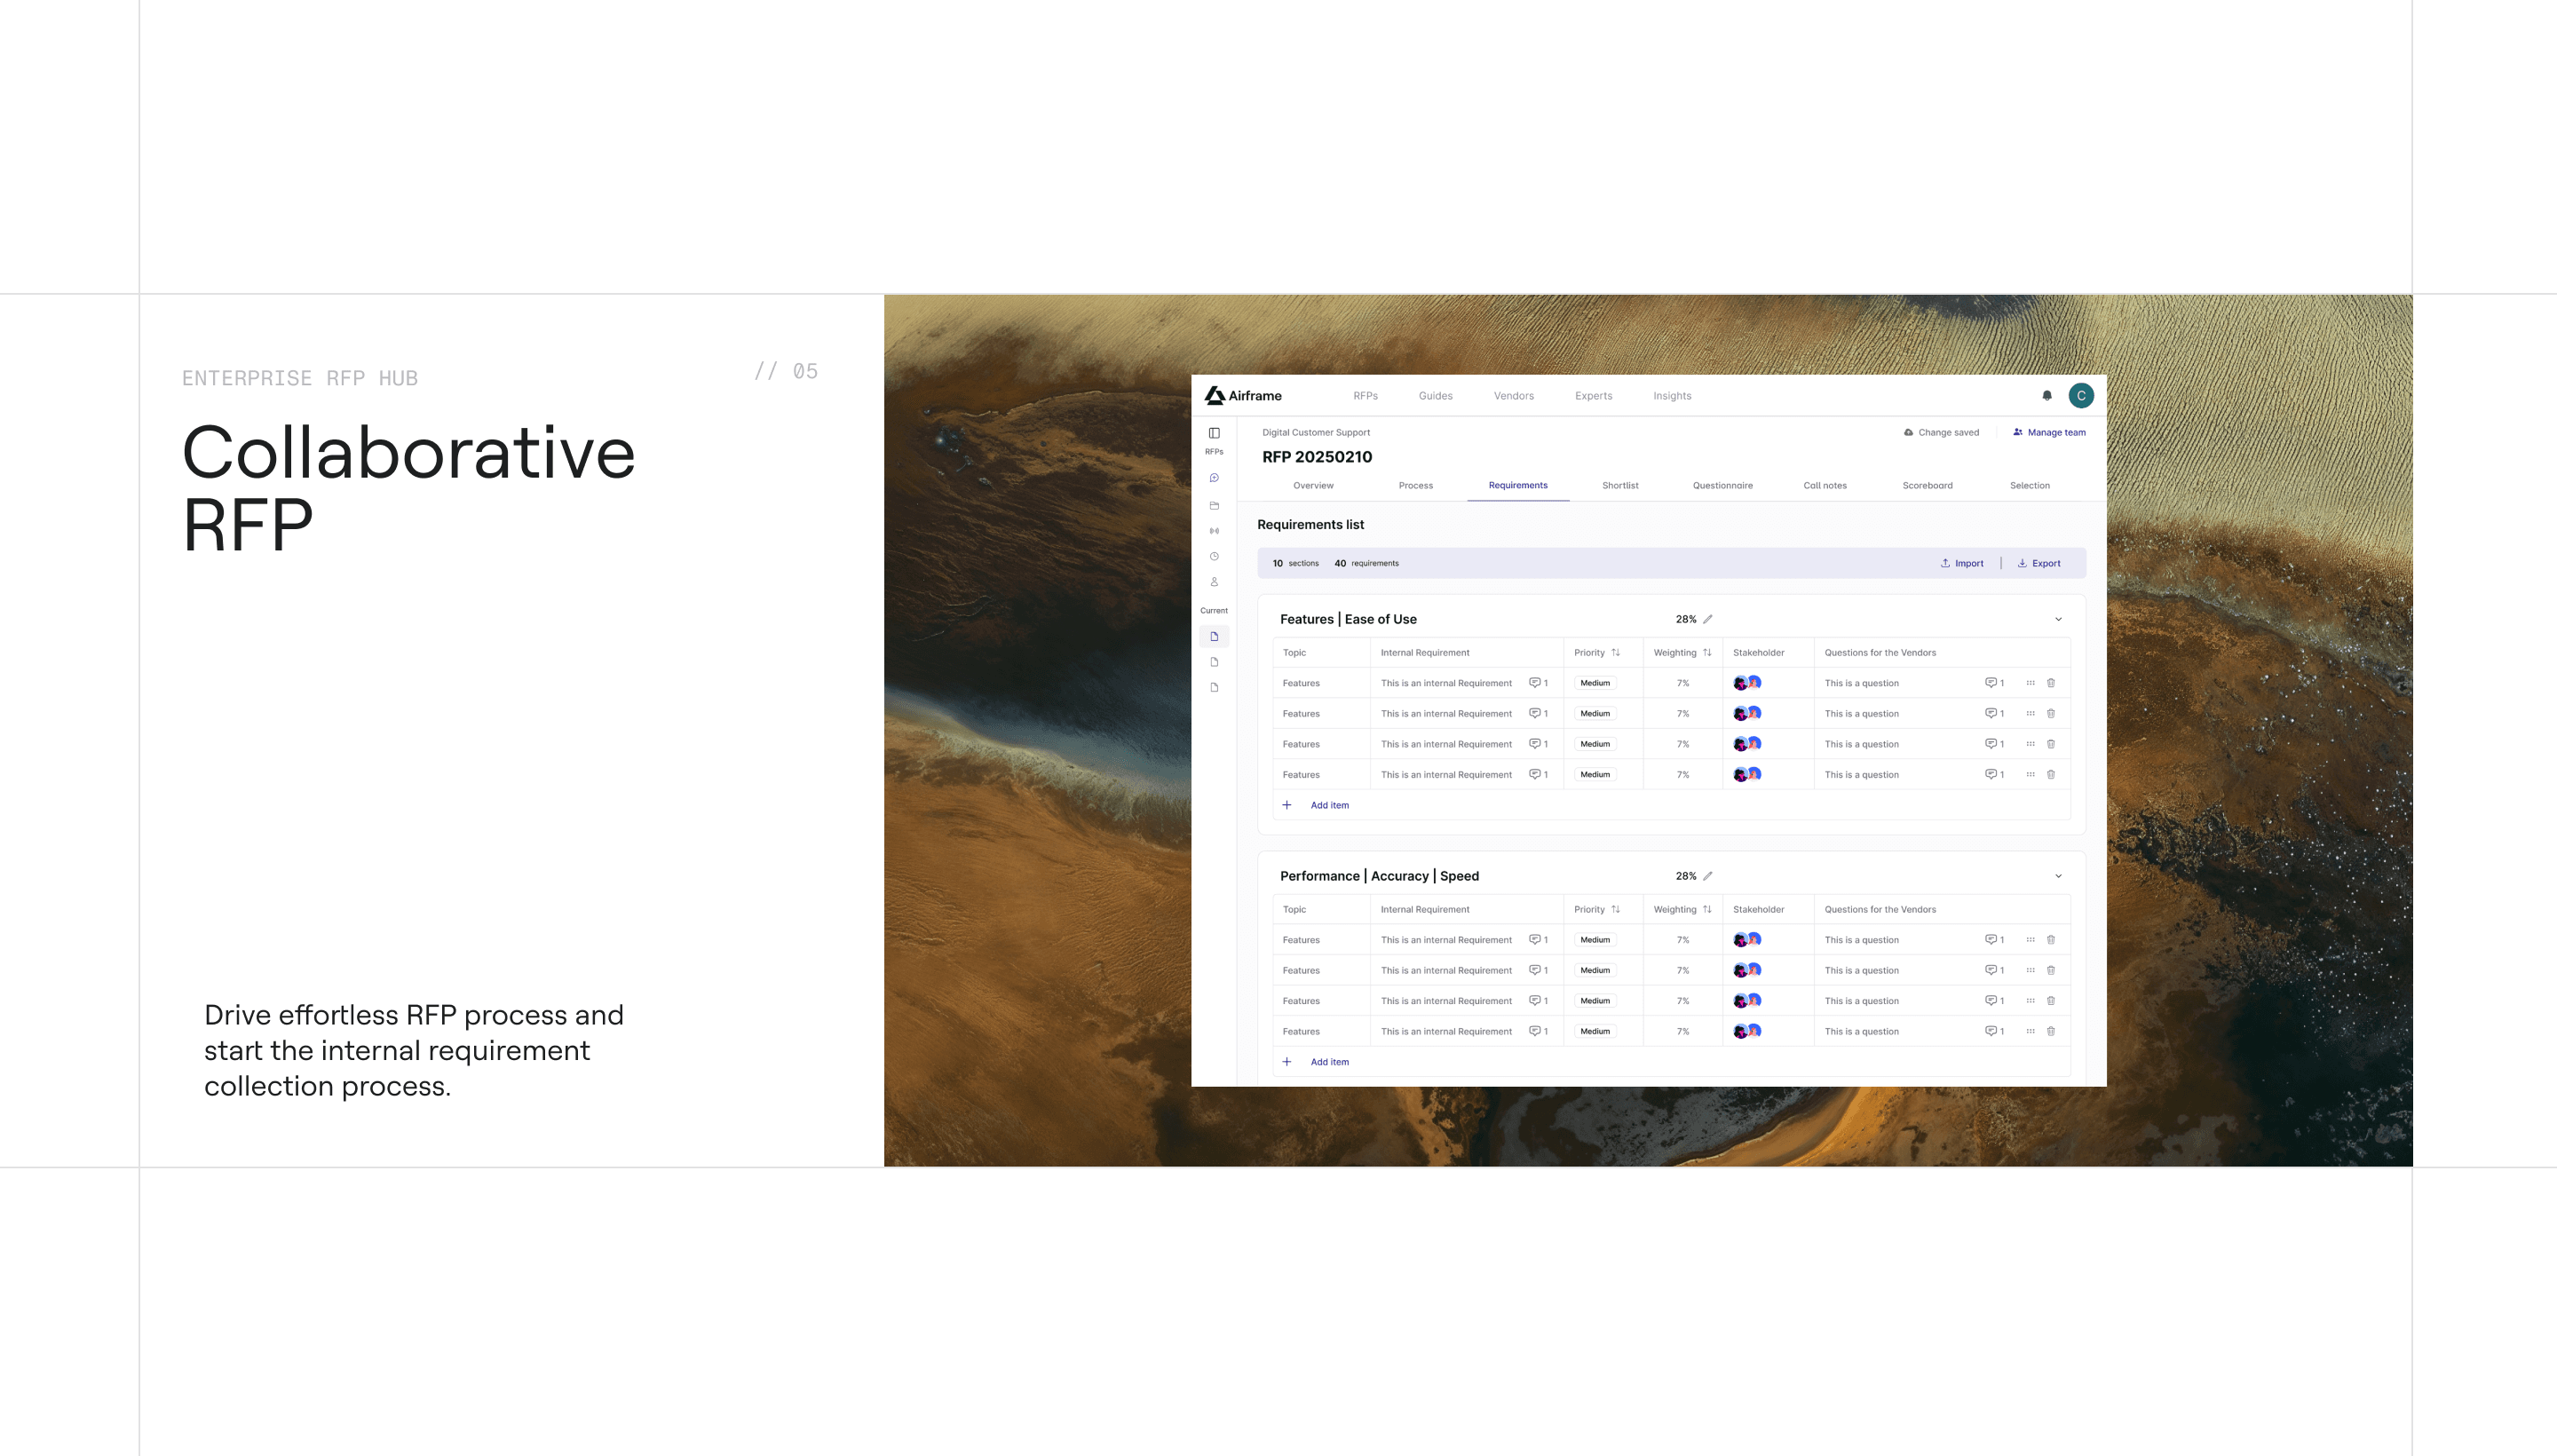Click stakeholder avatars in first Performance | Accuracy | Speed row
This screenshot has height=1456, width=2557.
[1747, 940]
